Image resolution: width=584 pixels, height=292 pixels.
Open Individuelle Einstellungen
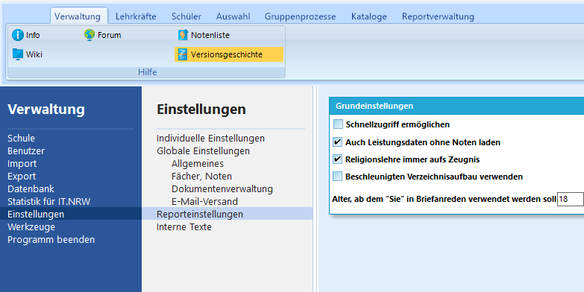(210, 138)
